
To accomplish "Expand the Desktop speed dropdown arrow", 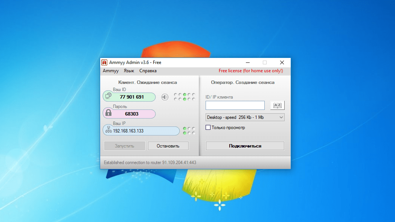I will pyautogui.click(x=281, y=117).
